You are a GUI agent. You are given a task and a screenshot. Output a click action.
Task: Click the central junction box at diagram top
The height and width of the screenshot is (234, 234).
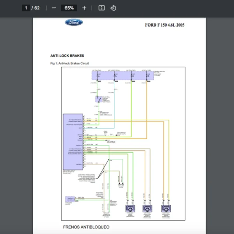click(x=122, y=75)
